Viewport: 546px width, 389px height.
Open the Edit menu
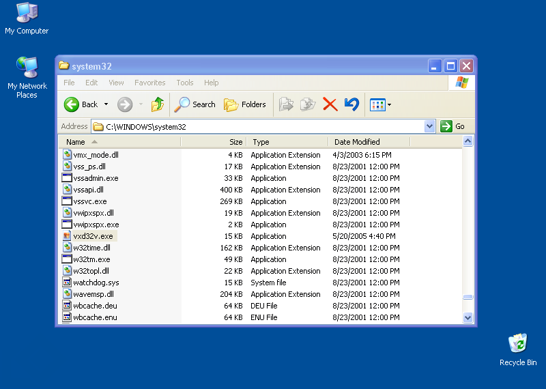point(91,83)
